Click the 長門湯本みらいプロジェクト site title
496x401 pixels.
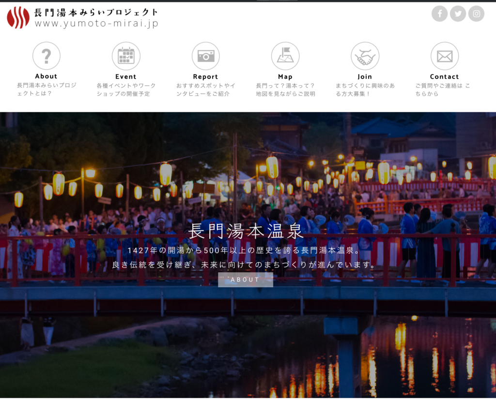tap(96, 12)
